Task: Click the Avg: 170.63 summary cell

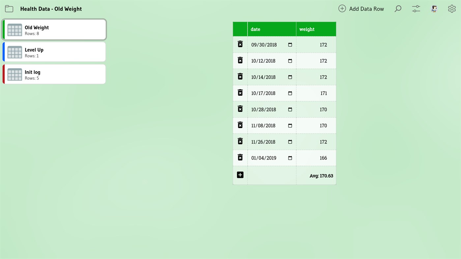Action: click(x=321, y=175)
